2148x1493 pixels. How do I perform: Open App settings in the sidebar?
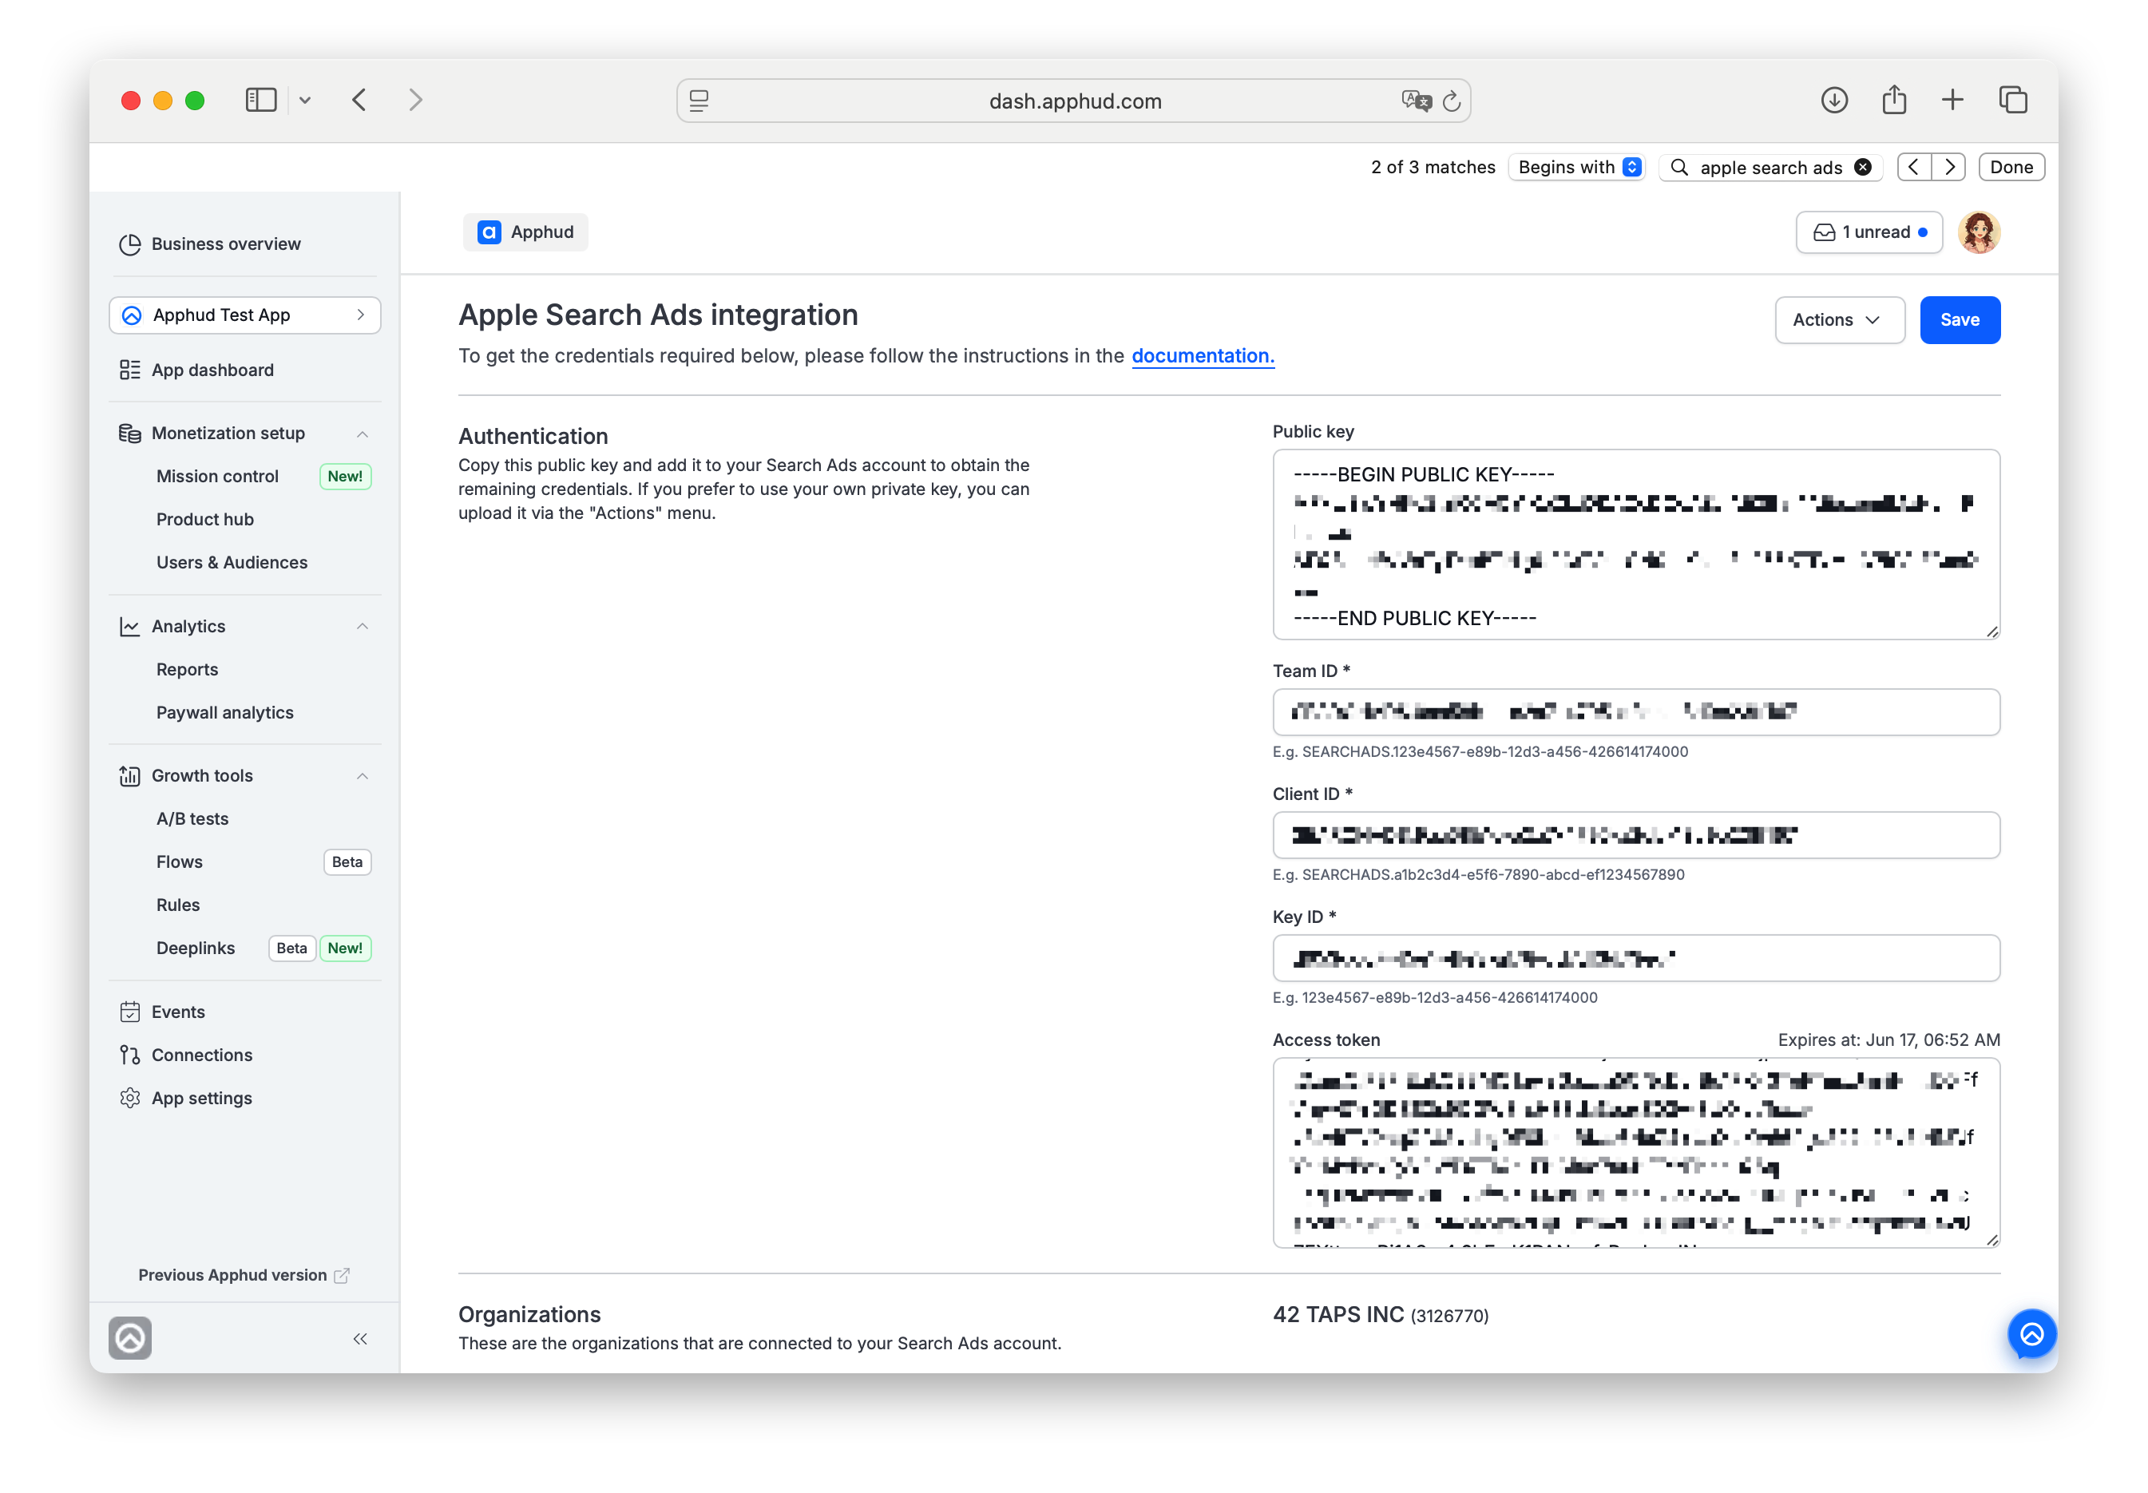pos(201,1099)
